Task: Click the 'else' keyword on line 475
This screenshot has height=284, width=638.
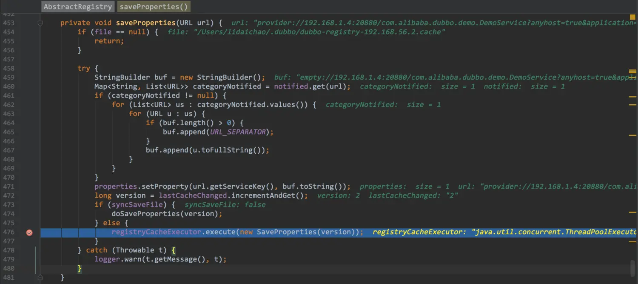Action: click(111, 223)
